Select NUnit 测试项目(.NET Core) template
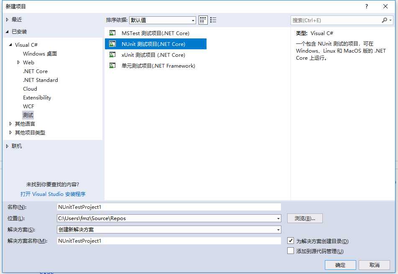 [x=156, y=44]
